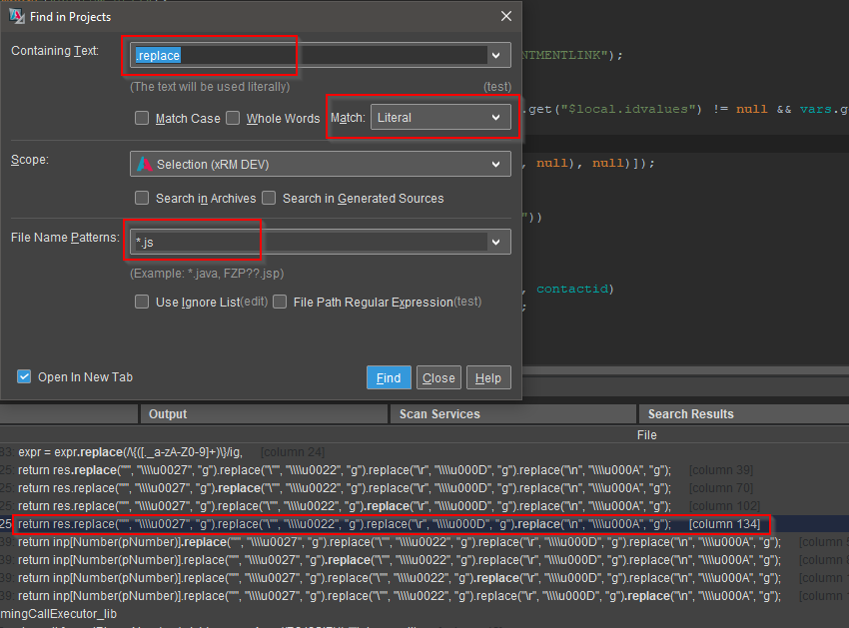Click the (test) link under Containing Text

497,87
